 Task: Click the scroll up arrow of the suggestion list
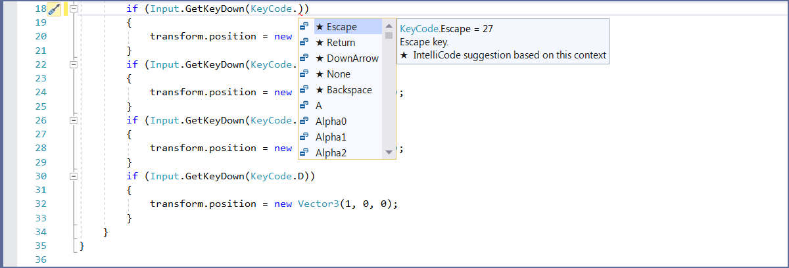pos(389,26)
